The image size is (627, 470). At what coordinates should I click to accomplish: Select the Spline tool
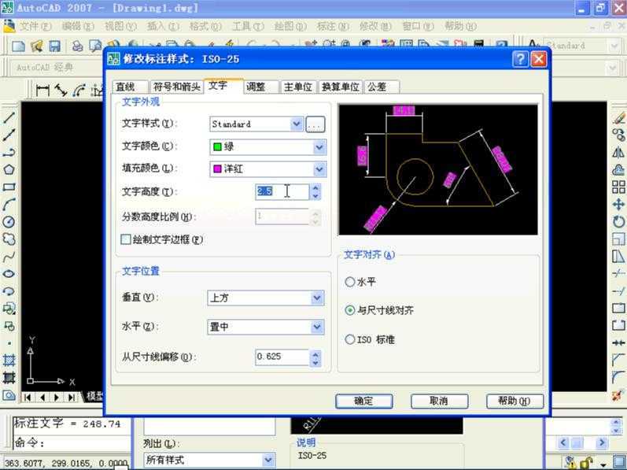tap(9, 257)
